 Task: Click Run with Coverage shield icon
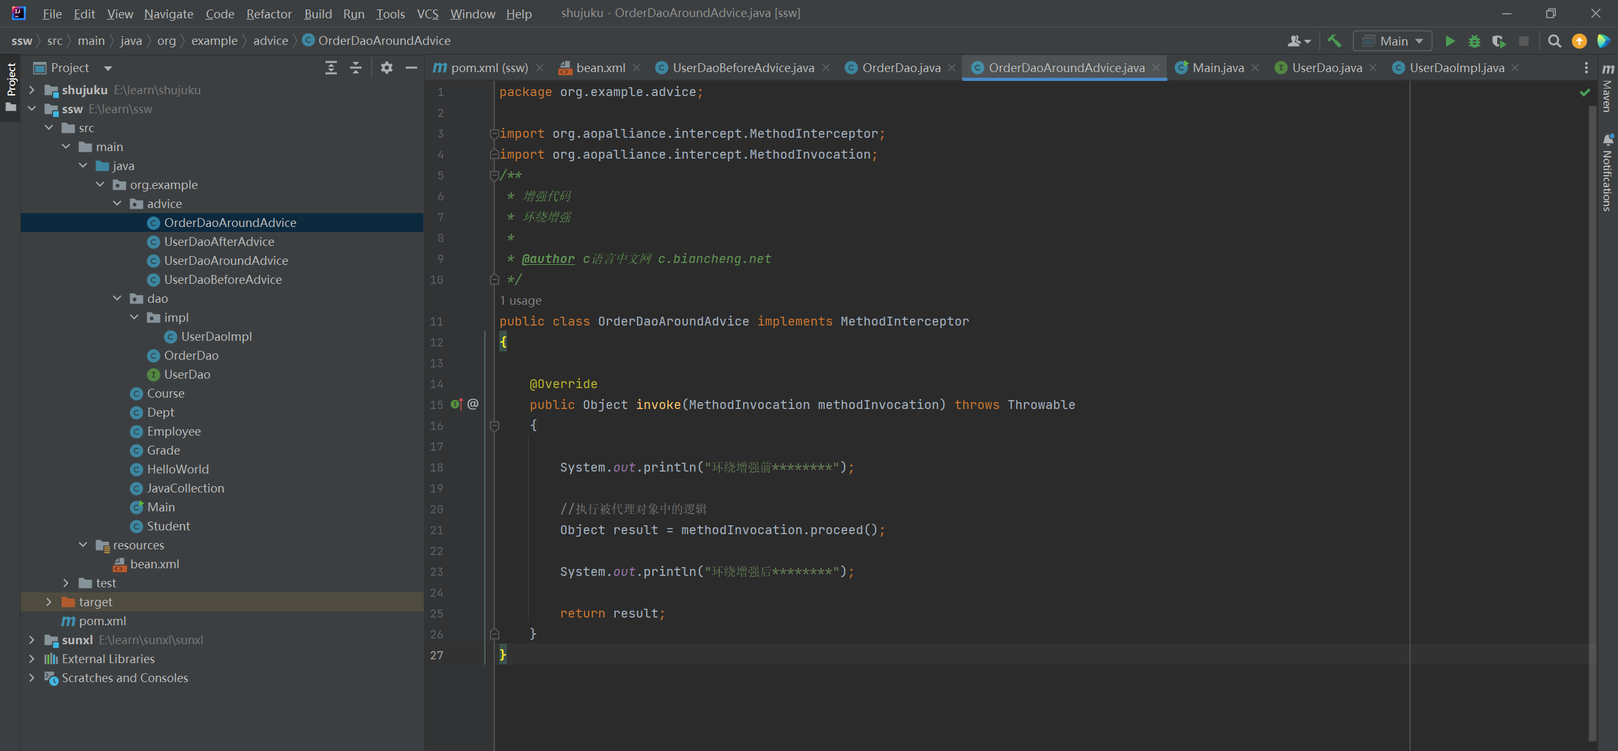coord(1499,41)
